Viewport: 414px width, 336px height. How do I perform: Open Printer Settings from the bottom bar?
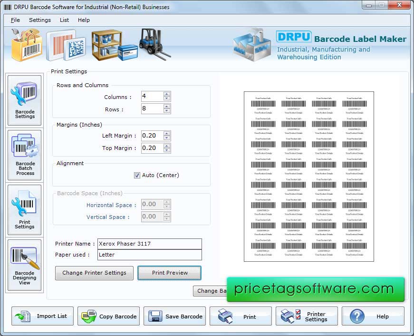pyautogui.click(x=307, y=316)
